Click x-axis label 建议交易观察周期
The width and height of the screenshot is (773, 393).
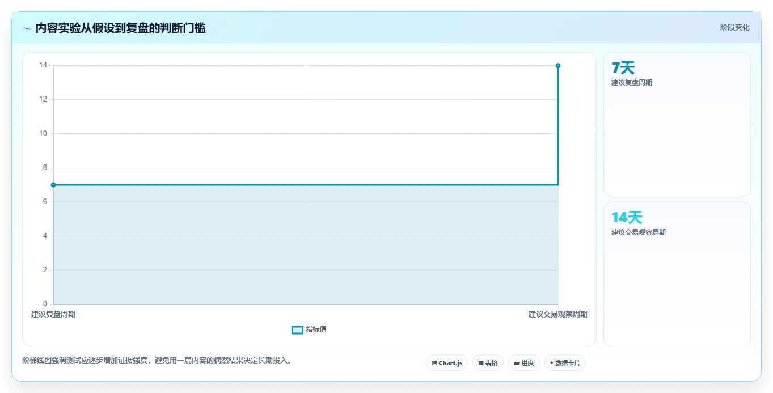[558, 314]
